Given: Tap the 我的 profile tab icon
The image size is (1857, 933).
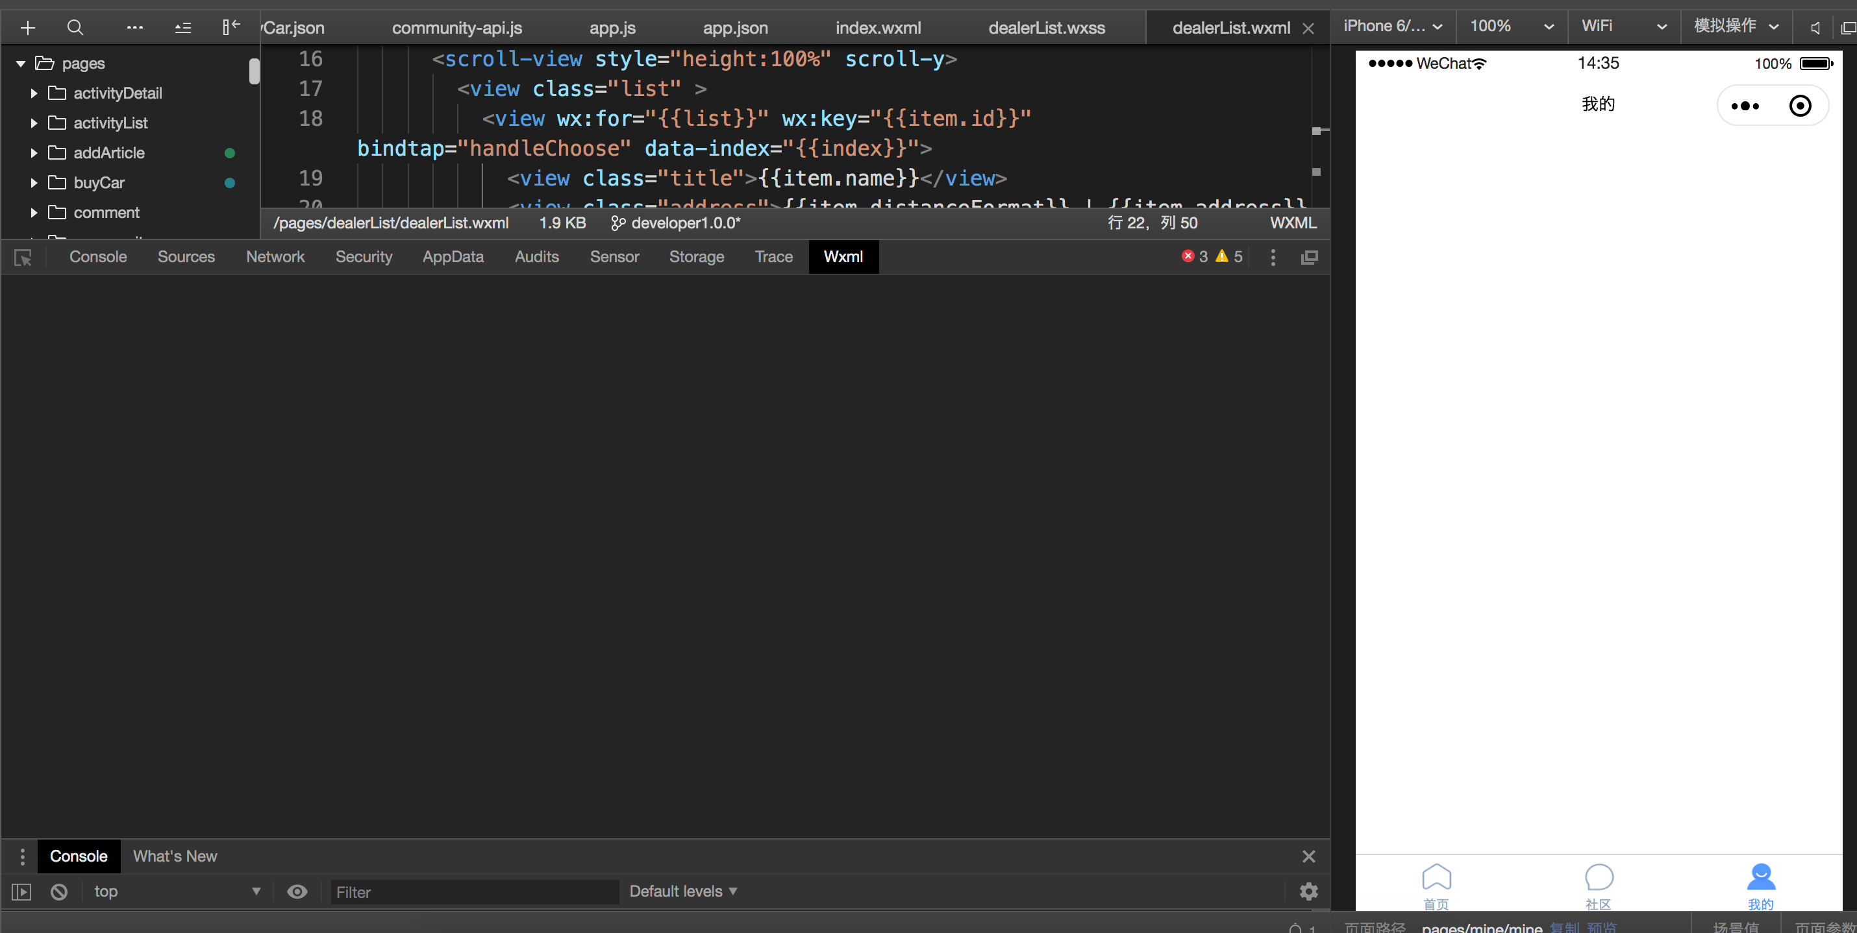Looking at the screenshot, I should point(1760,886).
